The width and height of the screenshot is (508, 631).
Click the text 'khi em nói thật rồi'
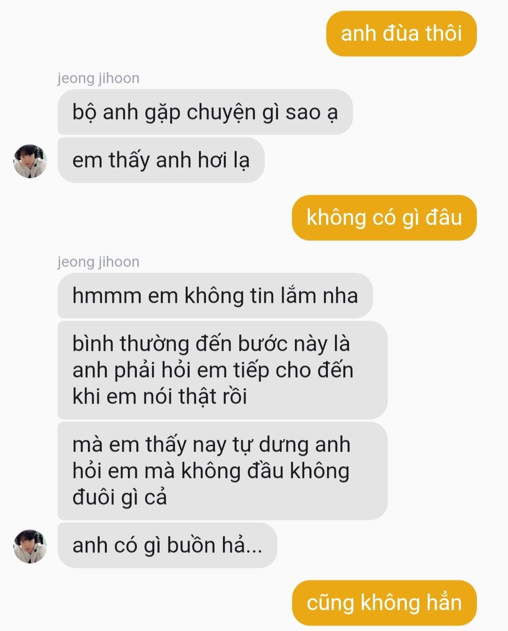[159, 396]
